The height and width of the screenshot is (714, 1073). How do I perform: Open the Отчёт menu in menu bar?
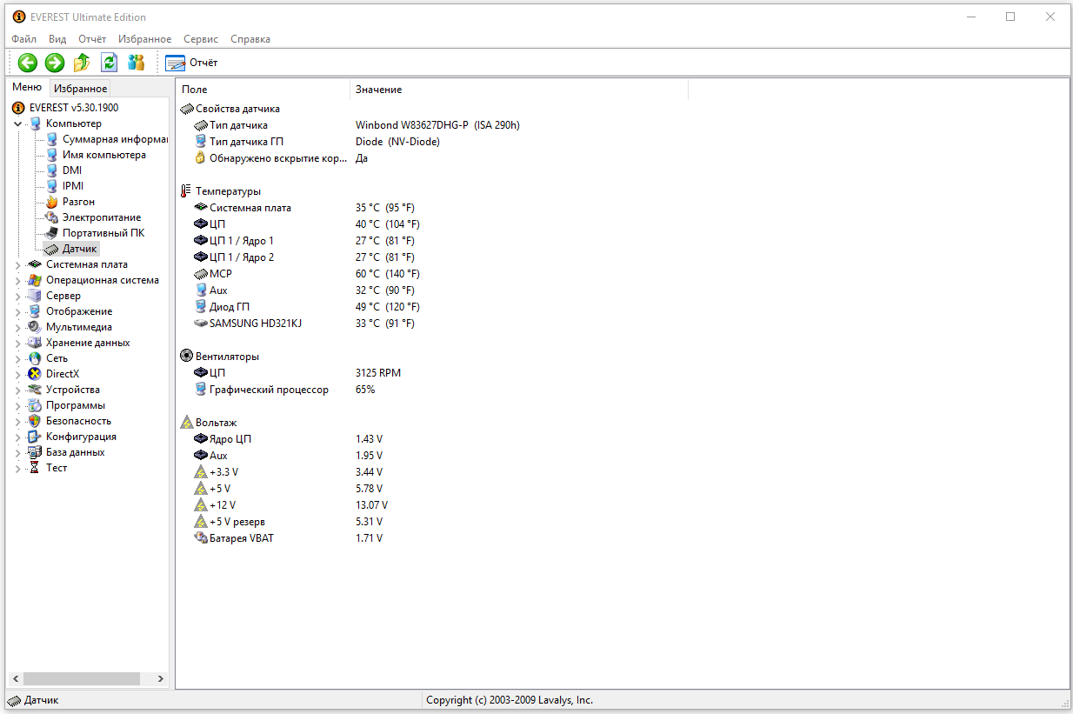(92, 39)
